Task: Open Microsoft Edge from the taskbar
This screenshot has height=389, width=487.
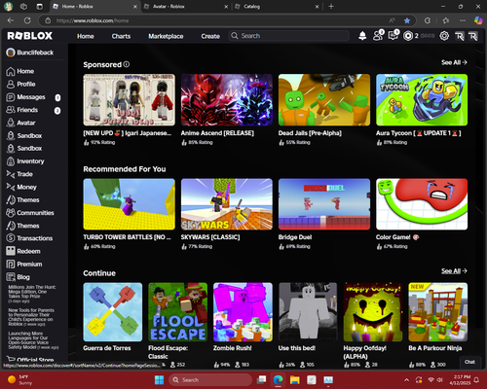Action: pos(278,379)
